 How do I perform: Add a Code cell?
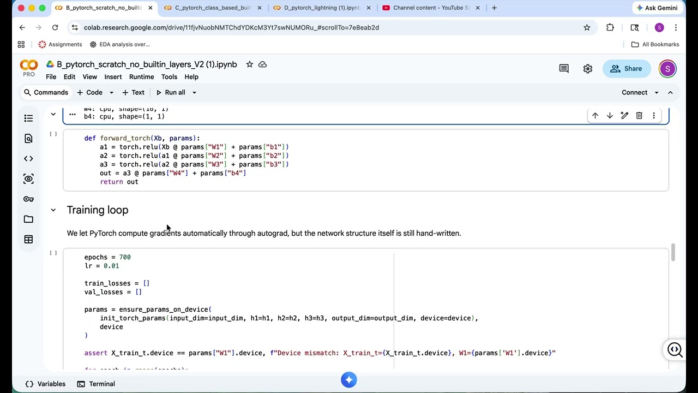click(x=89, y=93)
